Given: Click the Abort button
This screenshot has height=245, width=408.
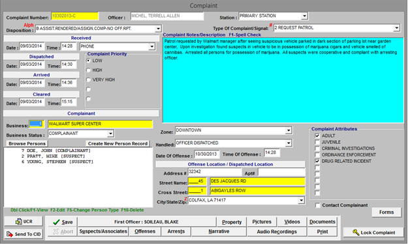Looking at the screenshot, I should pyautogui.click(x=63, y=231).
